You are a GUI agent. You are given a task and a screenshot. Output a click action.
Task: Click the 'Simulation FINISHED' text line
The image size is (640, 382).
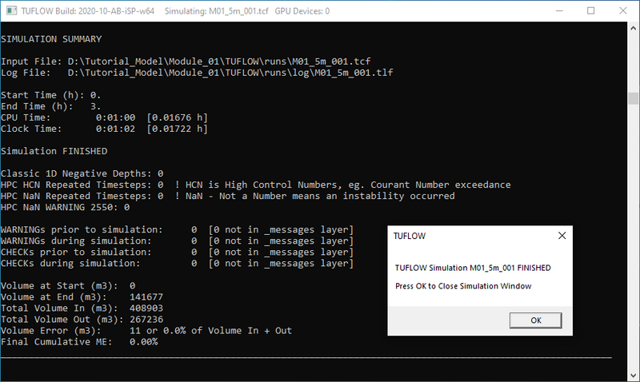tap(54, 150)
